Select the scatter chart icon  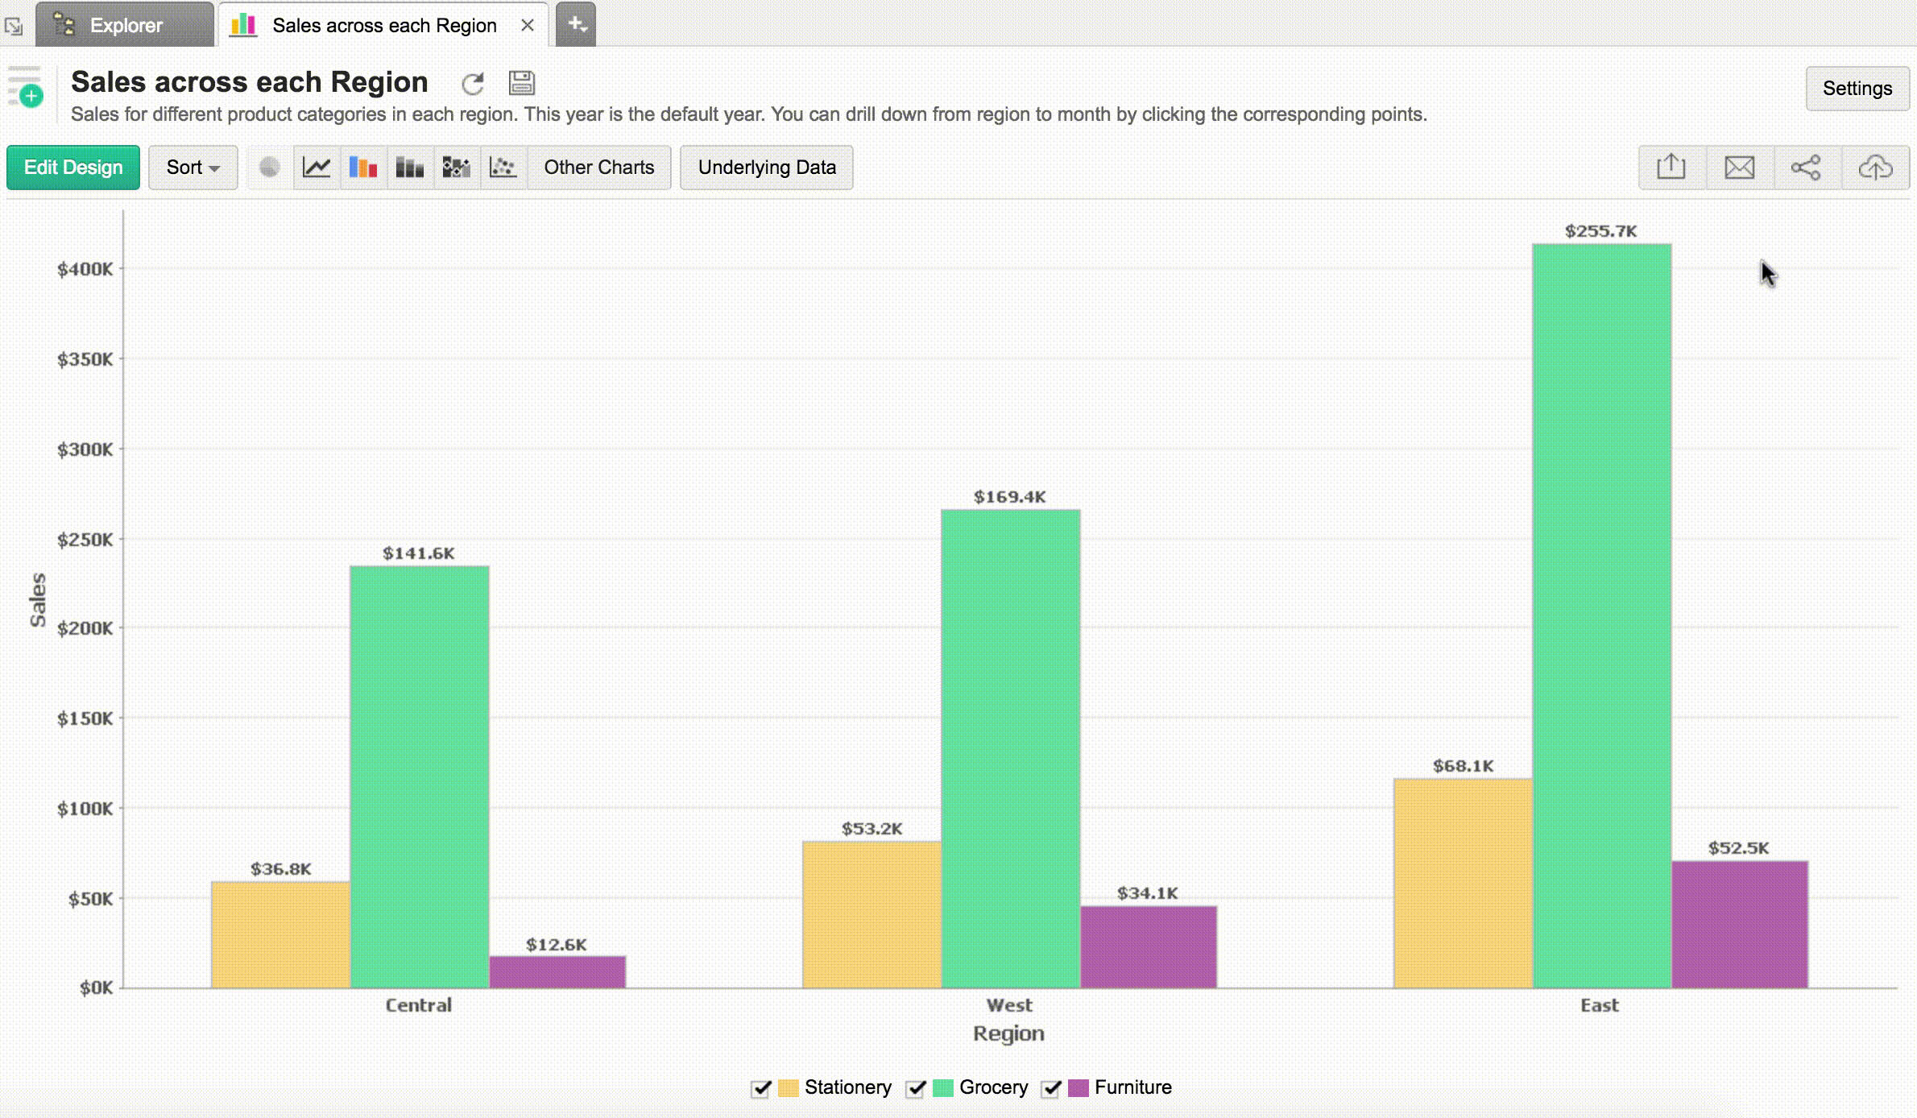tap(503, 168)
